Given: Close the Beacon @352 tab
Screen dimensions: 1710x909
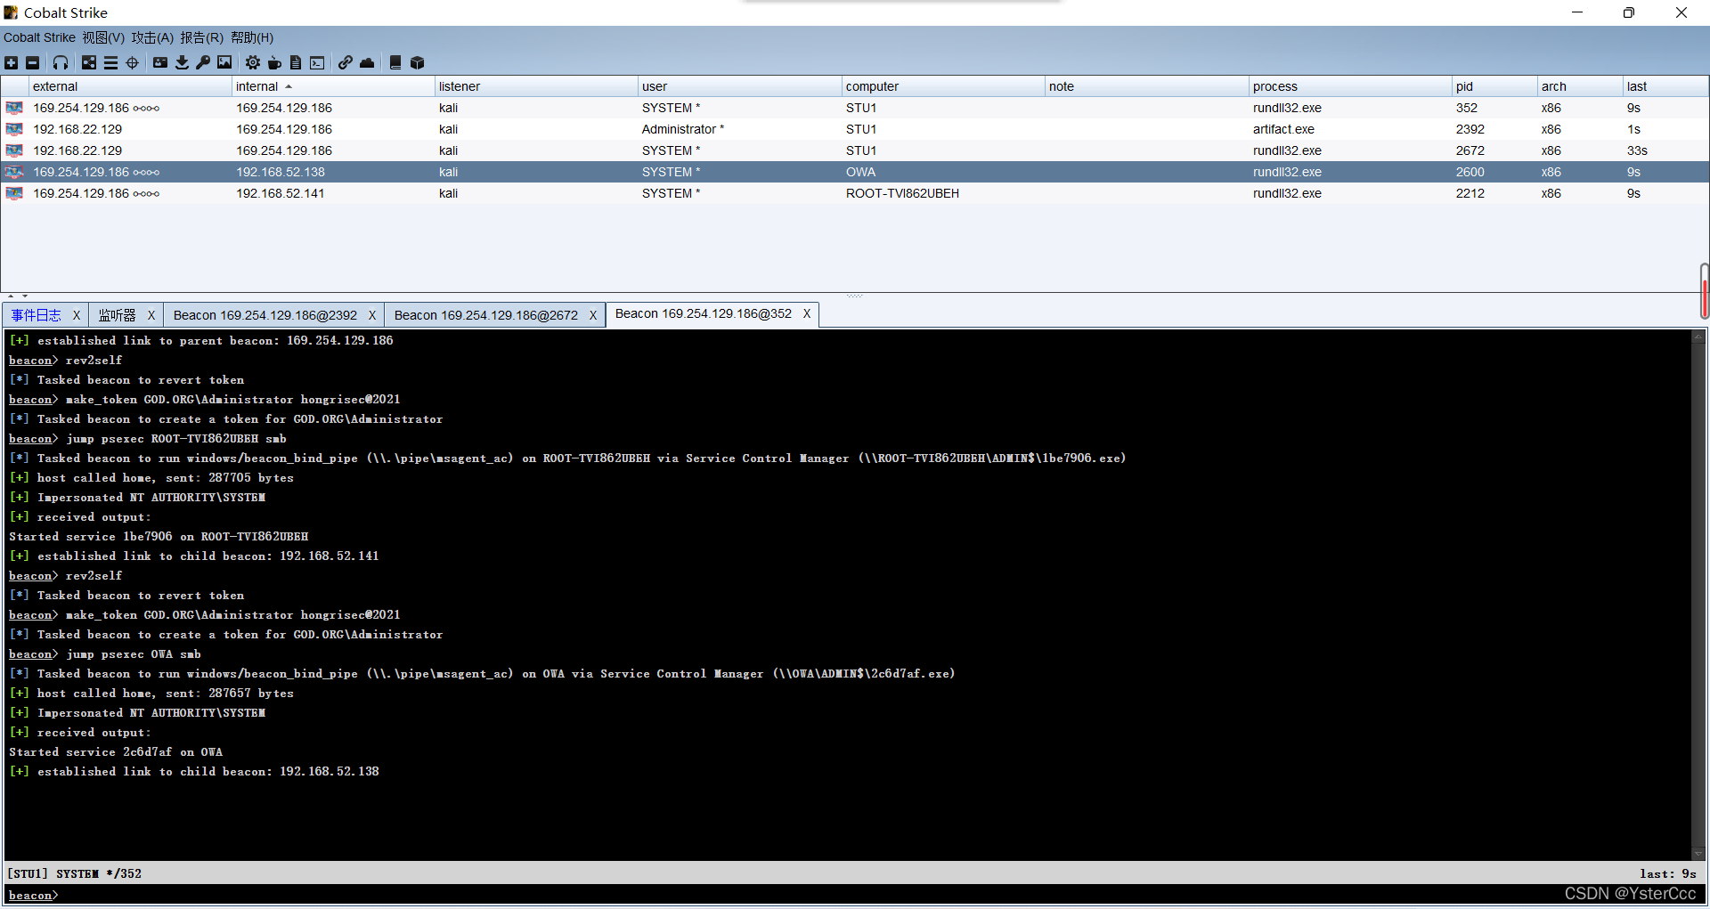Looking at the screenshot, I should click(807, 313).
